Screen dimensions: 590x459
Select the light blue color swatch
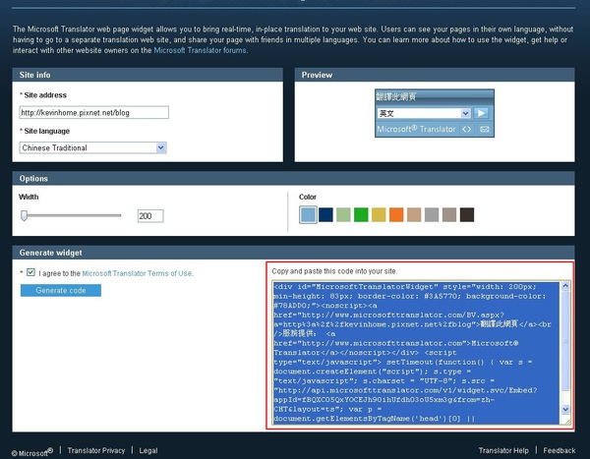[x=308, y=215]
